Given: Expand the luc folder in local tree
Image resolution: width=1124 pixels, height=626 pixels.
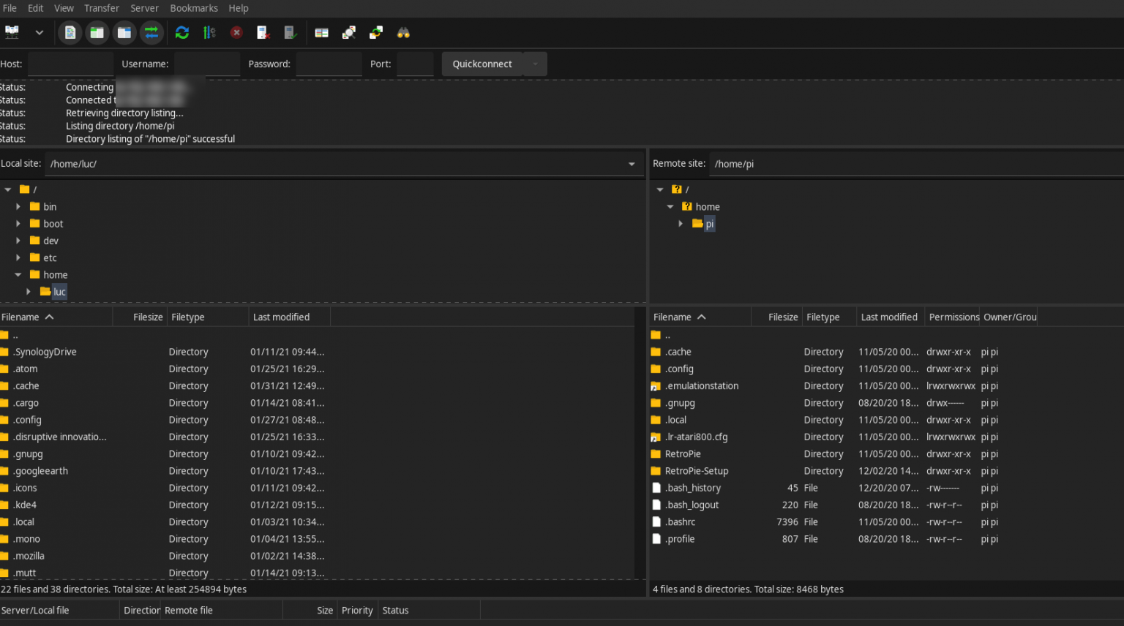Looking at the screenshot, I should click(x=29, y=292).
